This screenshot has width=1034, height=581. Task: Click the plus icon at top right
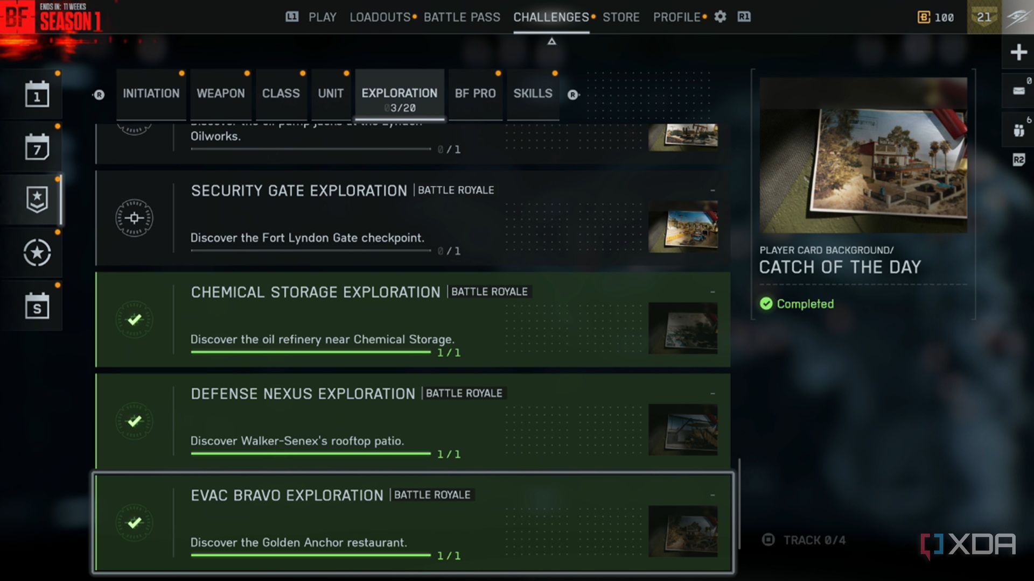pos(1018,52)
